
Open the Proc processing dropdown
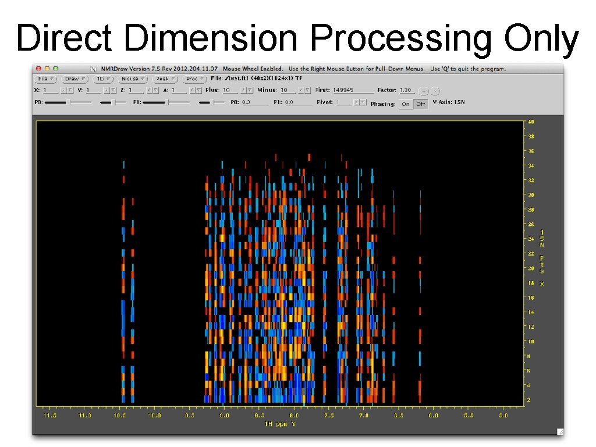[x=194, y=79]
